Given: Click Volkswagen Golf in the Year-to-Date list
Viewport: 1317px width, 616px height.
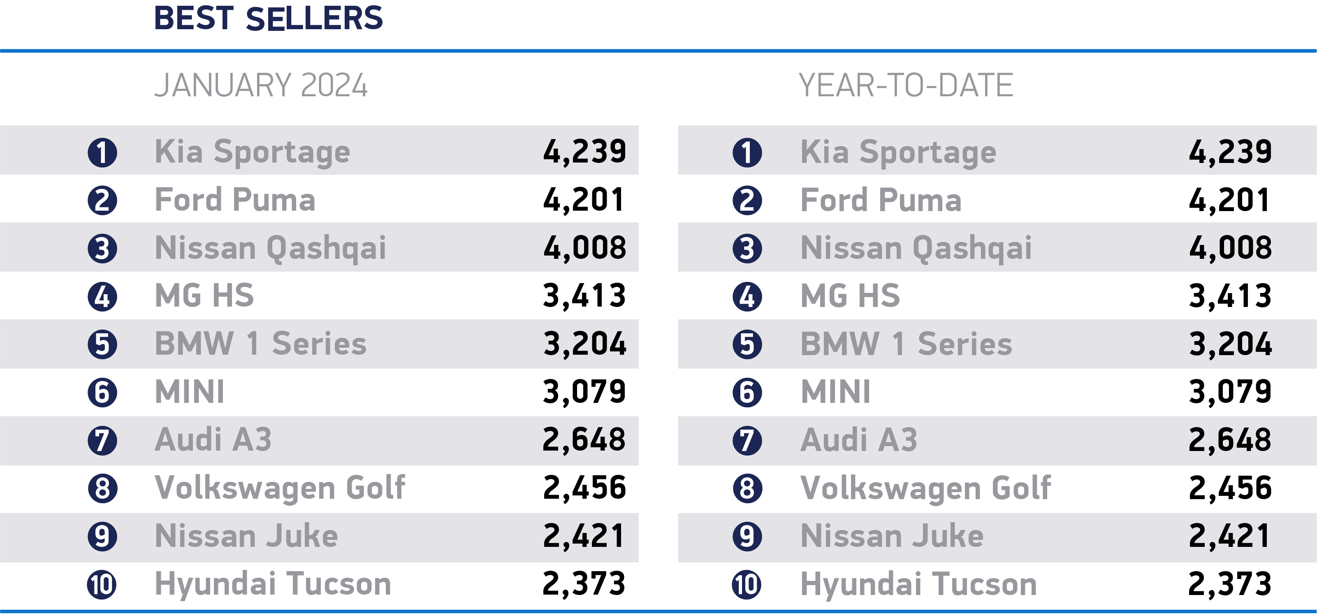Looking at the screenshot, I should (925, 488).
